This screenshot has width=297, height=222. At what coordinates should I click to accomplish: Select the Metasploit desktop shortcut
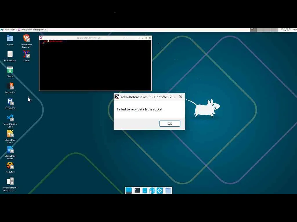pos(10,104)
